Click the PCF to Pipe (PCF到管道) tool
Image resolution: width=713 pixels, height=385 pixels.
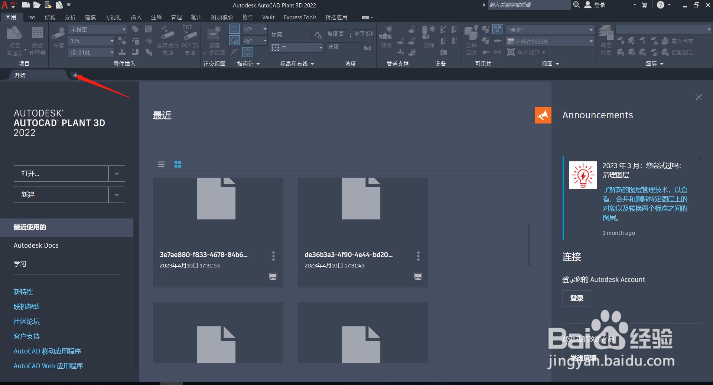coord(190,41)
